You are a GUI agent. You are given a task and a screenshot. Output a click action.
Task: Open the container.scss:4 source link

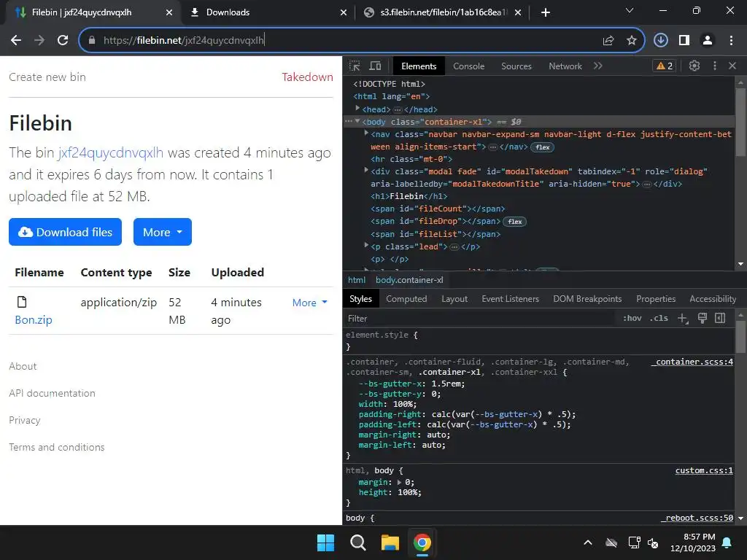pos(692,362)
